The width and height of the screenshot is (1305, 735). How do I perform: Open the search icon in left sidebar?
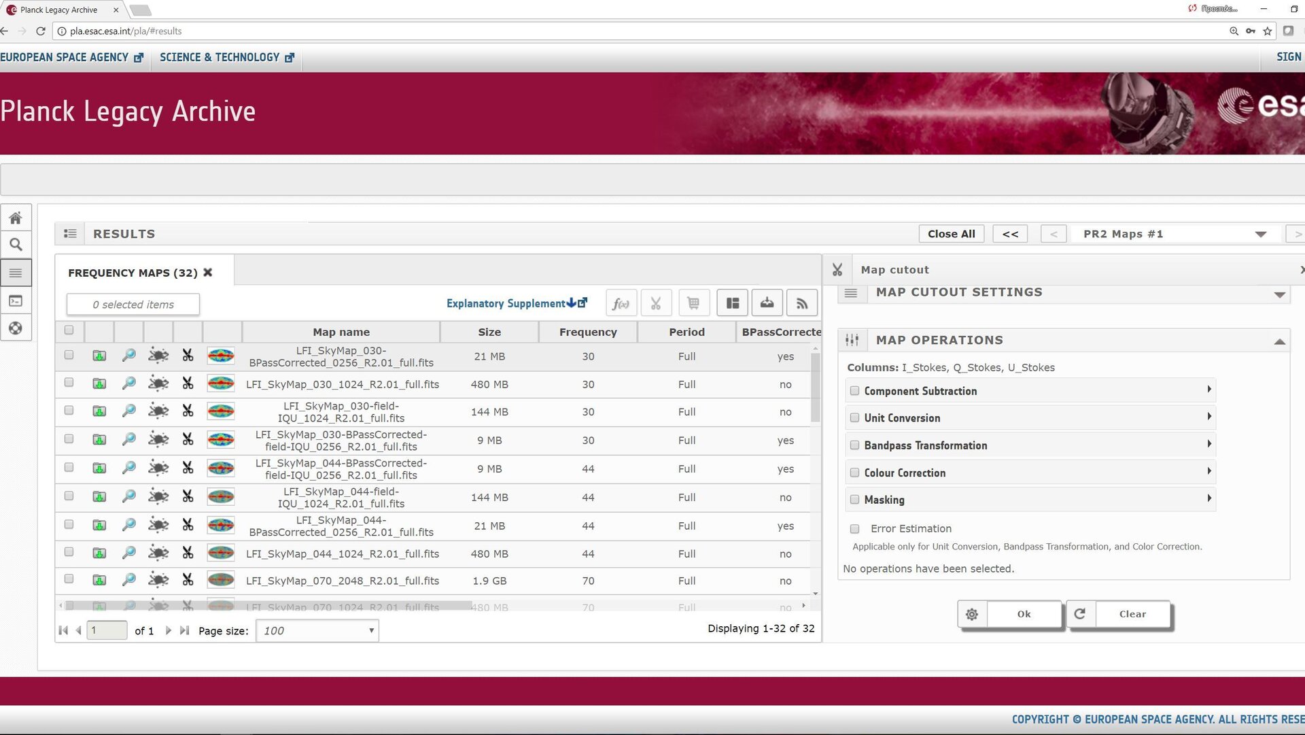point(16,245)
